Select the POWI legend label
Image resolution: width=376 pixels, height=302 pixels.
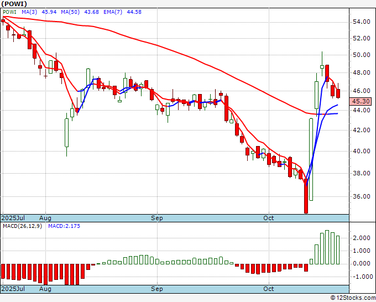click(9, 12)
